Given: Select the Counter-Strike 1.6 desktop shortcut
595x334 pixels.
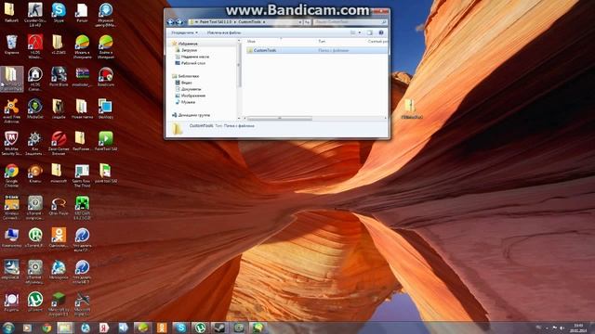Looking at the screenshot, I should [x=35, y=15].
